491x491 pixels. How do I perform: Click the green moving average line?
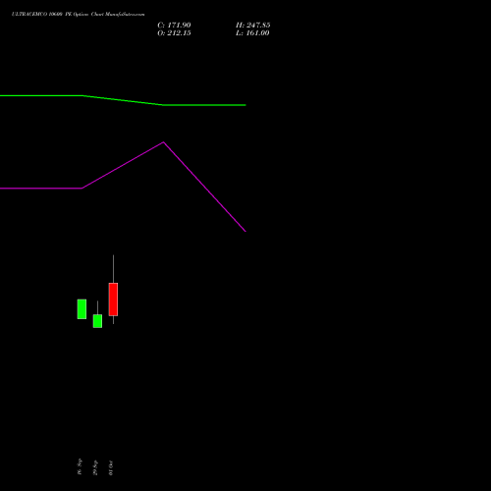click(x=123, y=100)
